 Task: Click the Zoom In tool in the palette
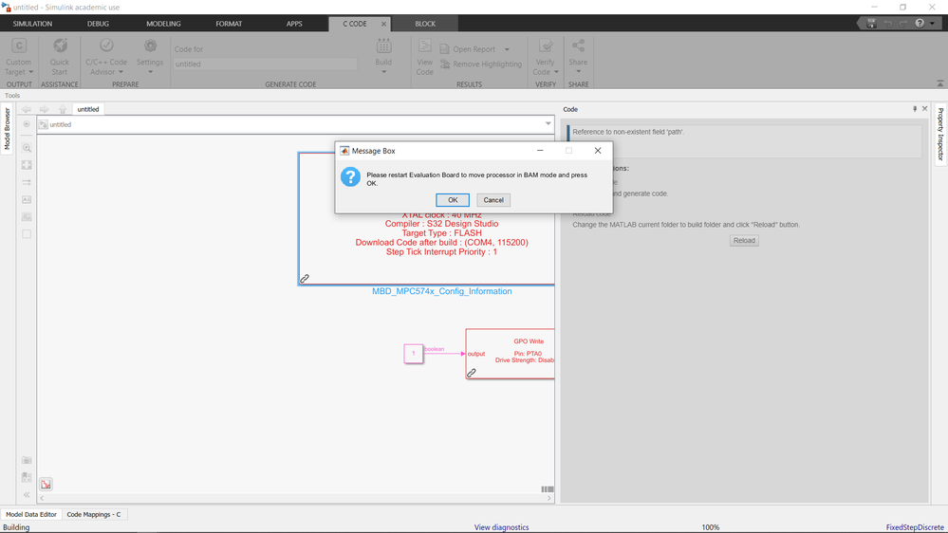point(27,147)
